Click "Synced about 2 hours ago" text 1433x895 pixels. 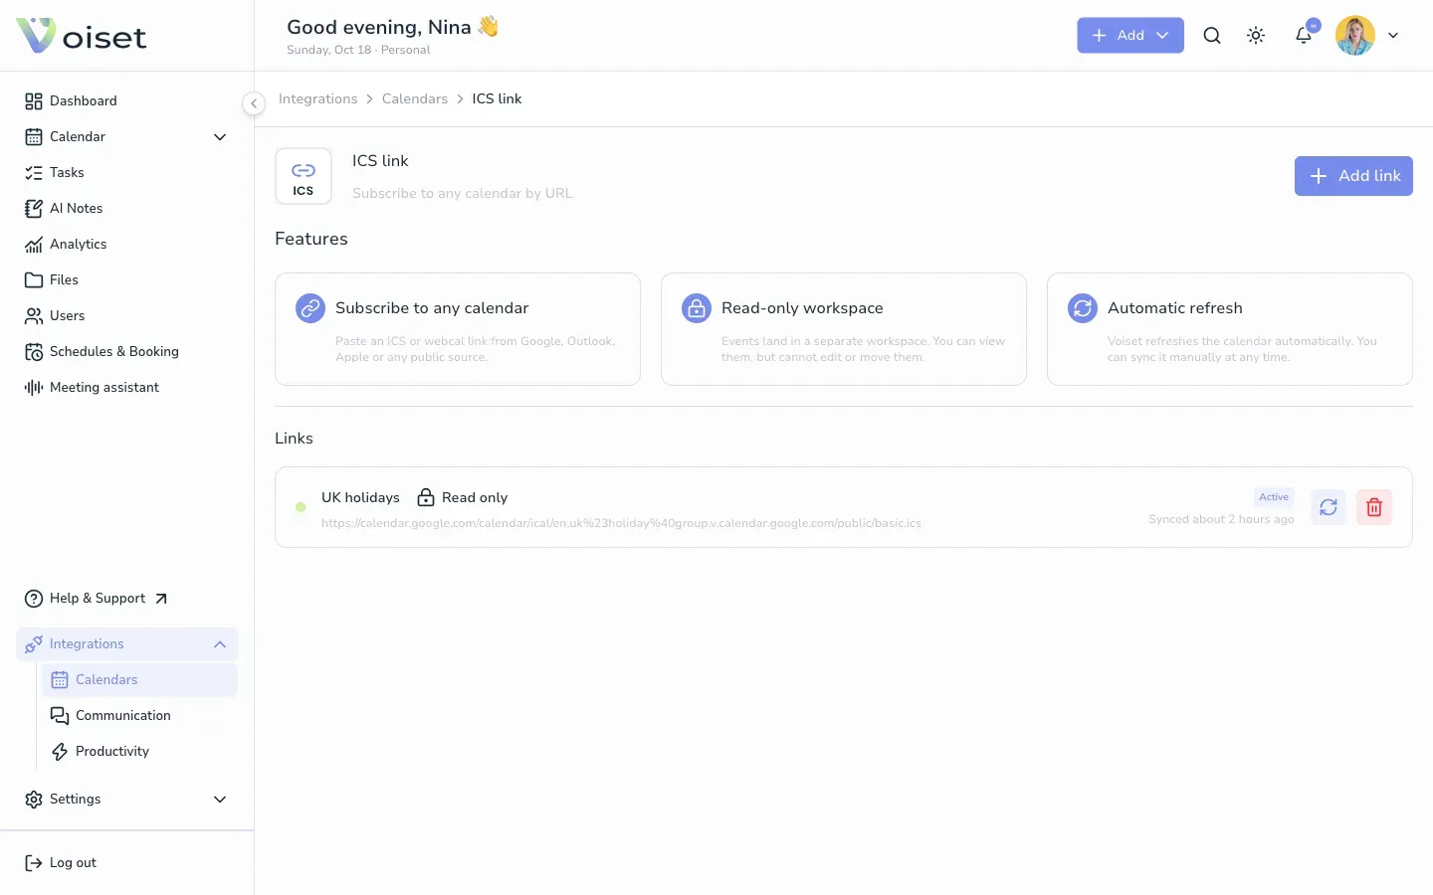1221,519
